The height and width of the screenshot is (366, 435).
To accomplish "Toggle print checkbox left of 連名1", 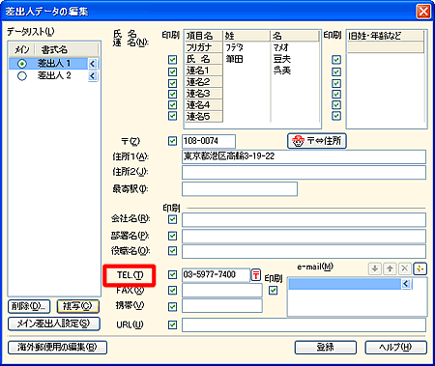I will (x=172, y=71).
